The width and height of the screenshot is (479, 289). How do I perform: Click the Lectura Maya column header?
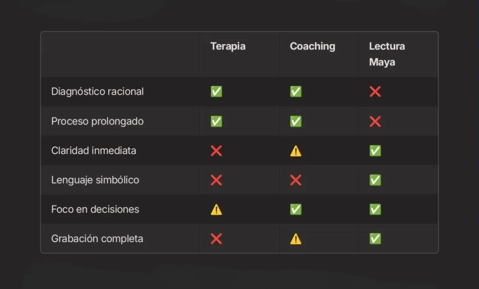386,54
